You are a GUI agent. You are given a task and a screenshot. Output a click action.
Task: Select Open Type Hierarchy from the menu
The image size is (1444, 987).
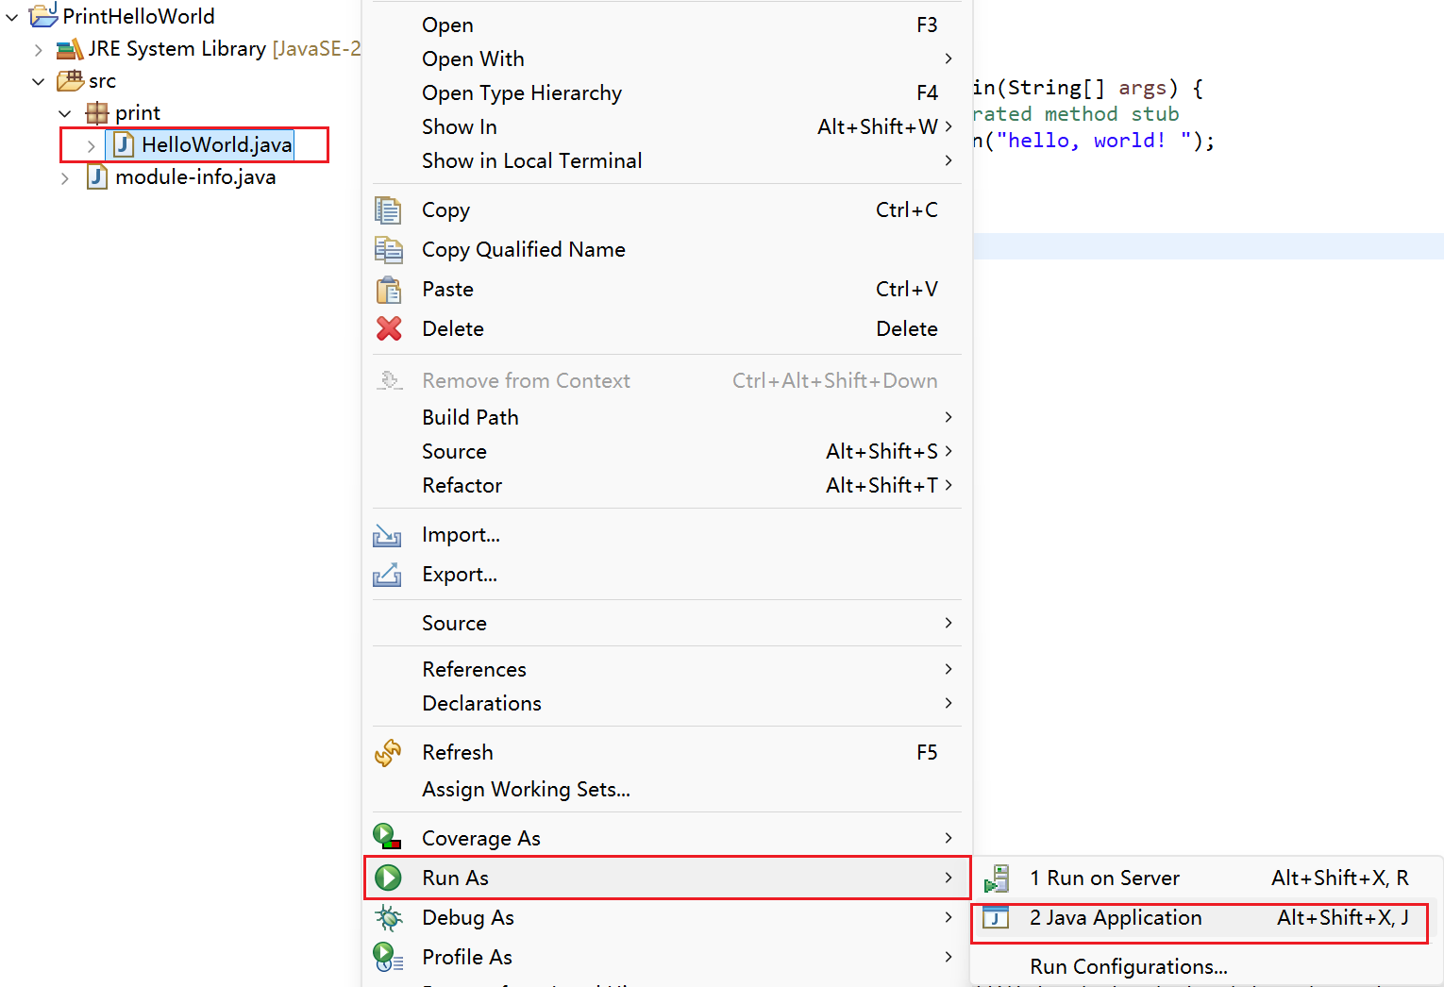coord(521,92)
